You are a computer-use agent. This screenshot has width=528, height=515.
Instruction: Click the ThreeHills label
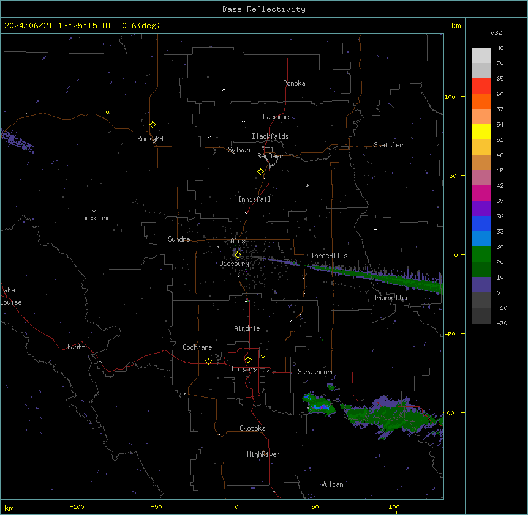click(329, 256)
